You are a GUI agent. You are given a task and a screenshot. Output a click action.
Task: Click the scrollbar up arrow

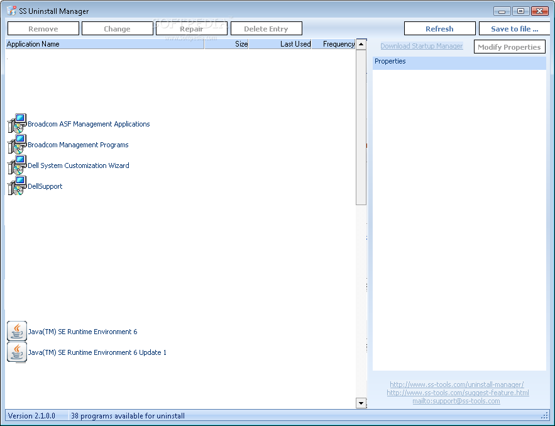pyautogui.click(x=361, y=44)
